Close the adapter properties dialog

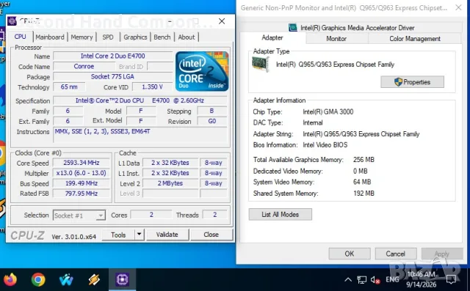click(x=458, y=7)
